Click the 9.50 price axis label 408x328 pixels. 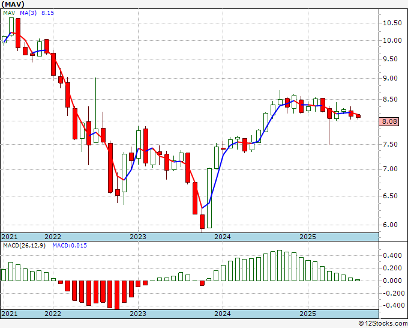[390, 59]
